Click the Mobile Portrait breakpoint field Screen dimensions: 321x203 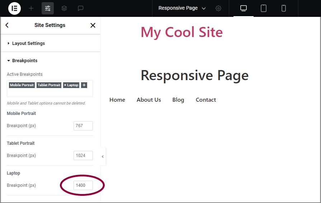(83, 126)
